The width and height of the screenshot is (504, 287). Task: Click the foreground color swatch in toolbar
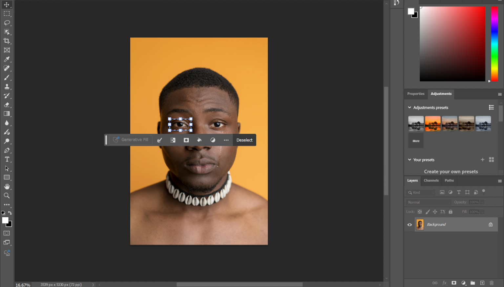tap(5, 220)
